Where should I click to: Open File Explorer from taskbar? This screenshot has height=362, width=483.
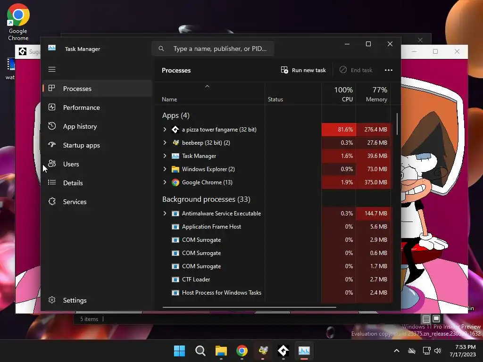click(221, 351)
